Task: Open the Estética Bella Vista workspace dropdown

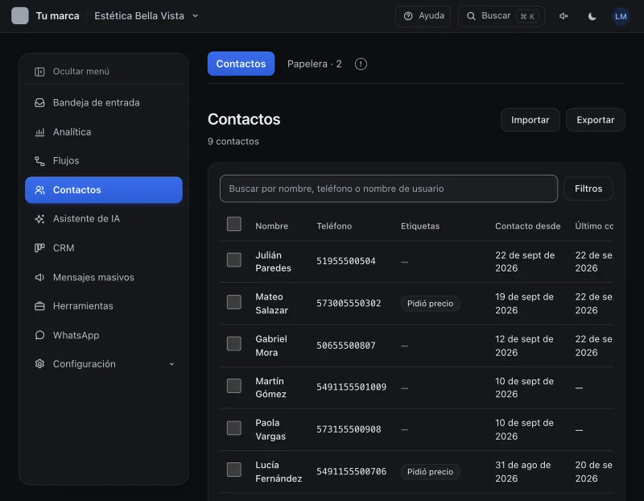Action: (x=147, y=16)
